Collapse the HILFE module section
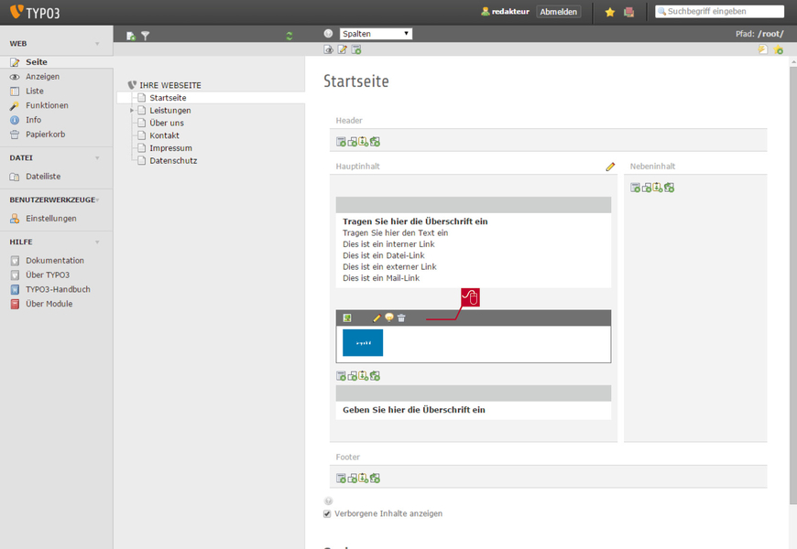 [x=97, y=242]
